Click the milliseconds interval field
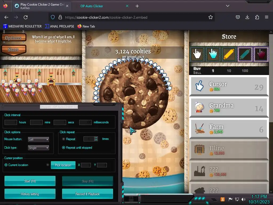273x205 pixels. [85, 122]
